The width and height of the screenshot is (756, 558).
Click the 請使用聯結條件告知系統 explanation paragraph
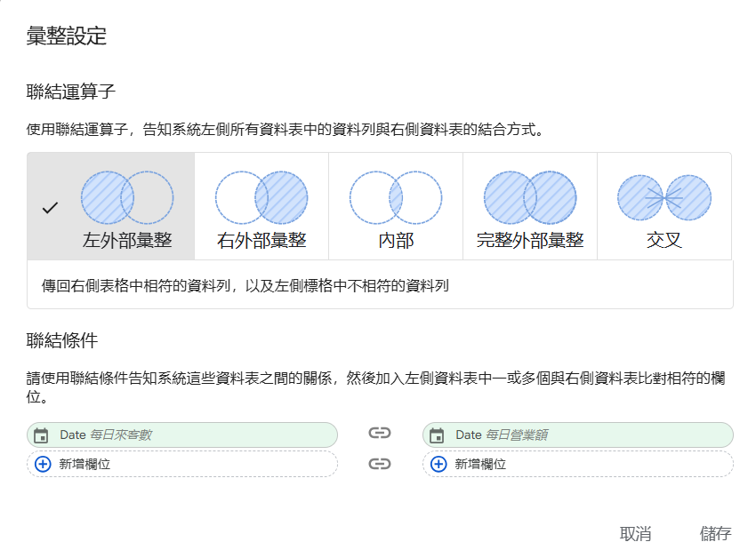375,387
